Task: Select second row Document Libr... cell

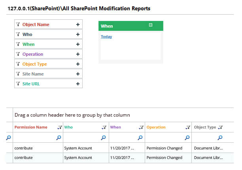Action: tap(213, 158)
